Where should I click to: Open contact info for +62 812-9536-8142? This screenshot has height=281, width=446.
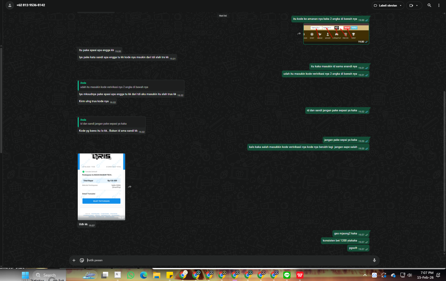pos(31,5)
